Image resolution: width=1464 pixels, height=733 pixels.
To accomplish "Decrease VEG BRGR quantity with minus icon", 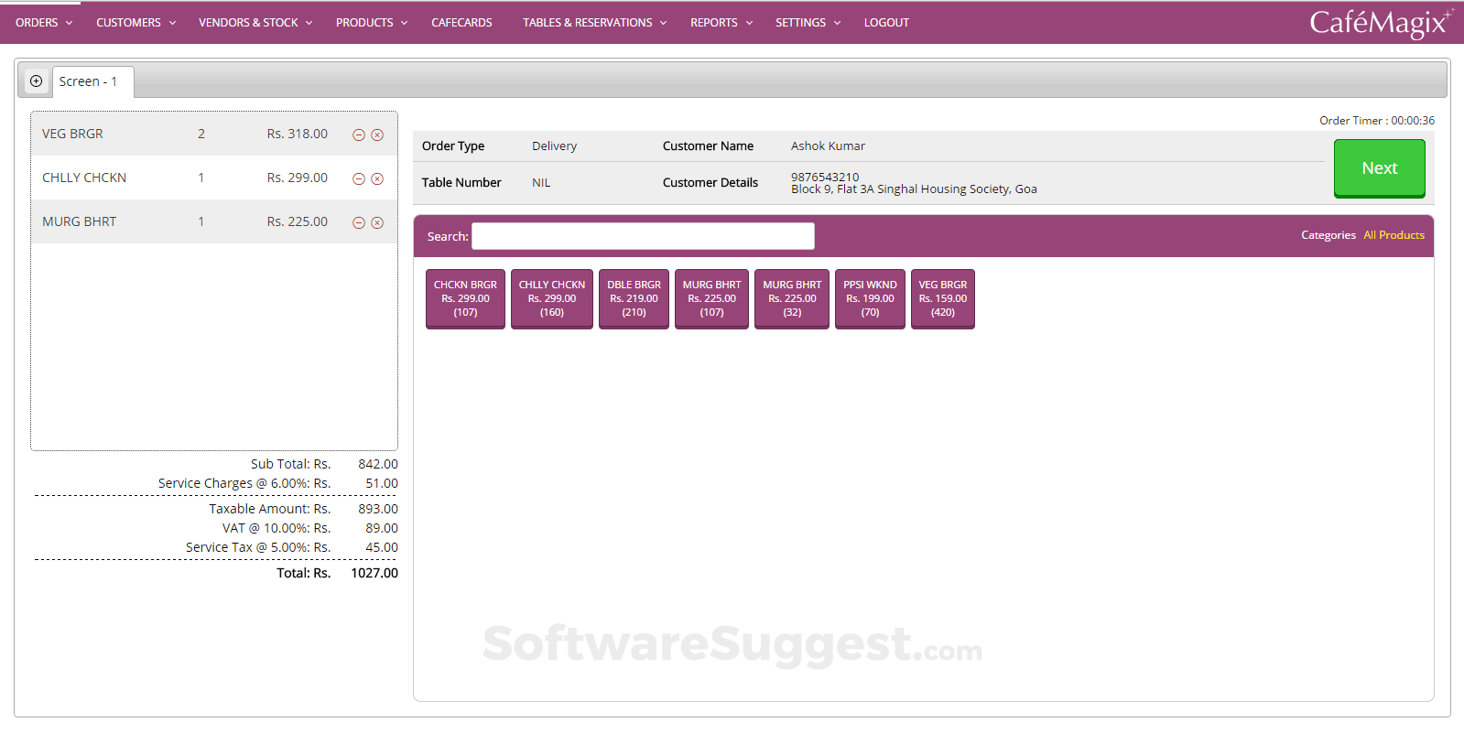I will coord(359,135).
